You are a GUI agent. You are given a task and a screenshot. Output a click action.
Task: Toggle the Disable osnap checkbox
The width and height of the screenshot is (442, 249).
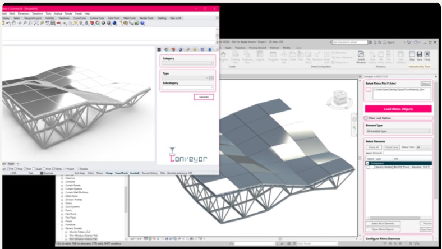tap(79, 168)
